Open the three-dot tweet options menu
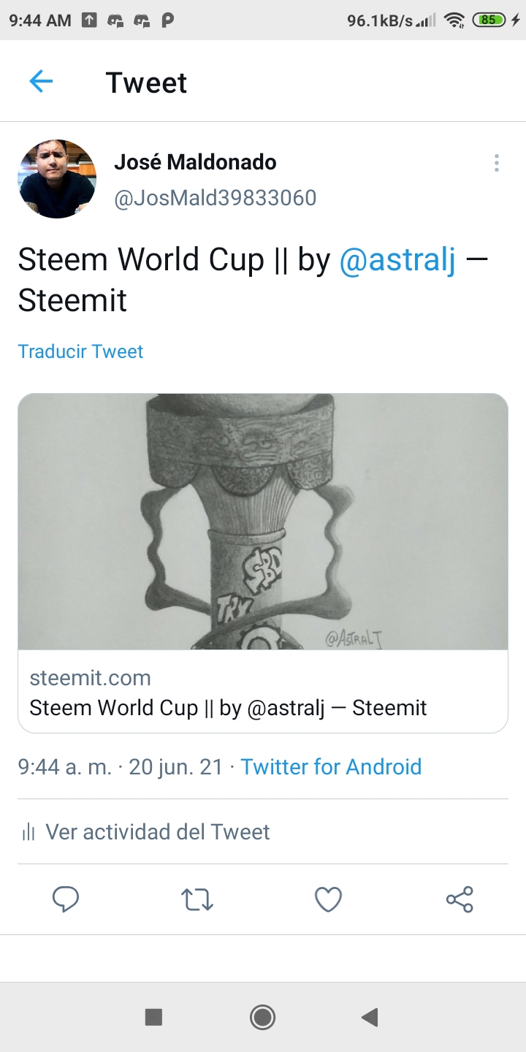The height and width of the screenshot is (1052, 526). 497,163
